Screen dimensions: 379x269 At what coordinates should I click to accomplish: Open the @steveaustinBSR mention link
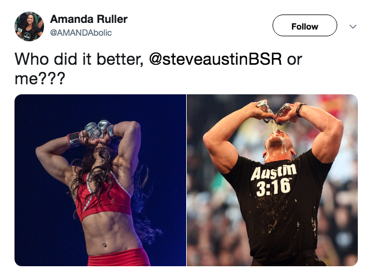pyautogui.click(x=215, y=59)
